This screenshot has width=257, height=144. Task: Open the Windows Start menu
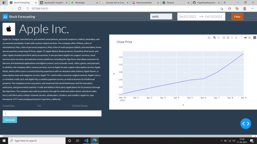(x=4, y=141)
